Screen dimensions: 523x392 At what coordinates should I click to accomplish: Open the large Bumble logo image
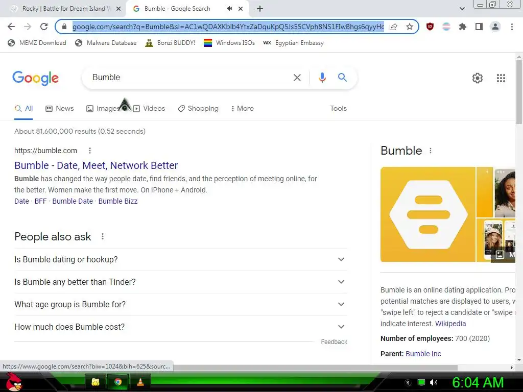coord(428,214)
